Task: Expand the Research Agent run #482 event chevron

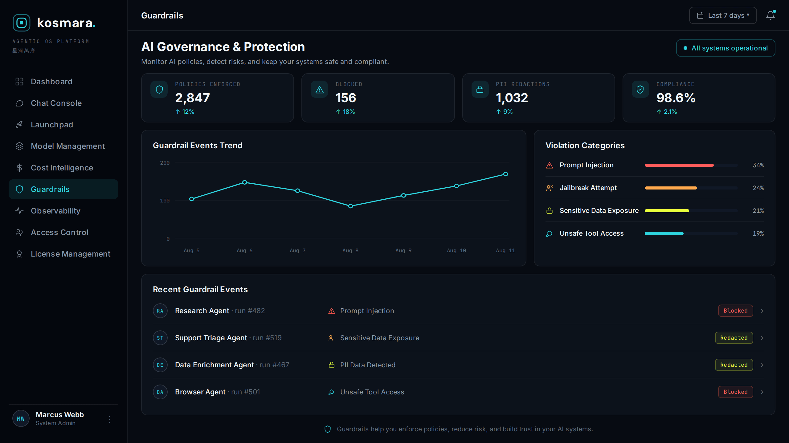Action: click(762, 311)
